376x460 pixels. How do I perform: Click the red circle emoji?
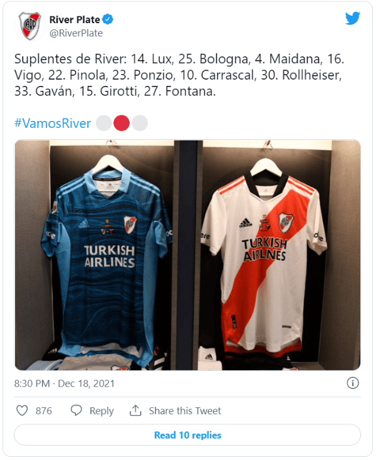(122, 123)
